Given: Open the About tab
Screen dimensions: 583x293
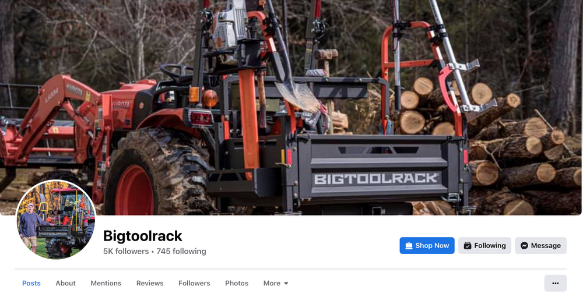Looking at the screenshot, I should (65, 283).
